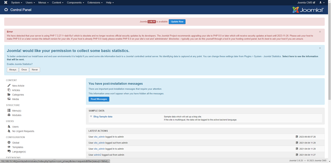This screenshot has height=163, width=331.
Task: Click the Joomla! 3.9.25 footer text
Action: coord(296,161)
